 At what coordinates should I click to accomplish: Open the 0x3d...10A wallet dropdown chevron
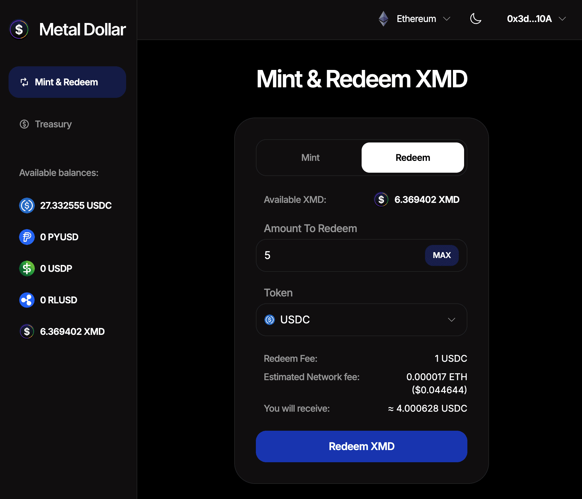562,19
